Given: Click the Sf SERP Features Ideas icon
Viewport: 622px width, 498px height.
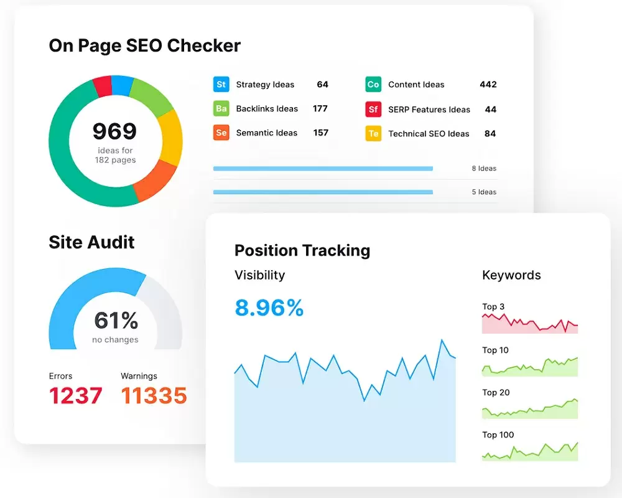Looking at the screenshot, I should (373, 109).
